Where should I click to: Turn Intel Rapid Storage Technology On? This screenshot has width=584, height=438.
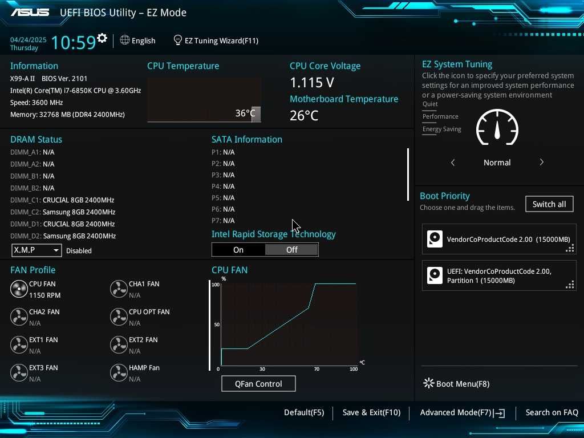(x=238, y=250)
